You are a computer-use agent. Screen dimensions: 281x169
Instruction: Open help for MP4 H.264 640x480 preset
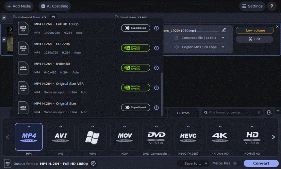157,68
